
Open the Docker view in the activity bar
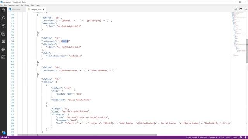3,49
